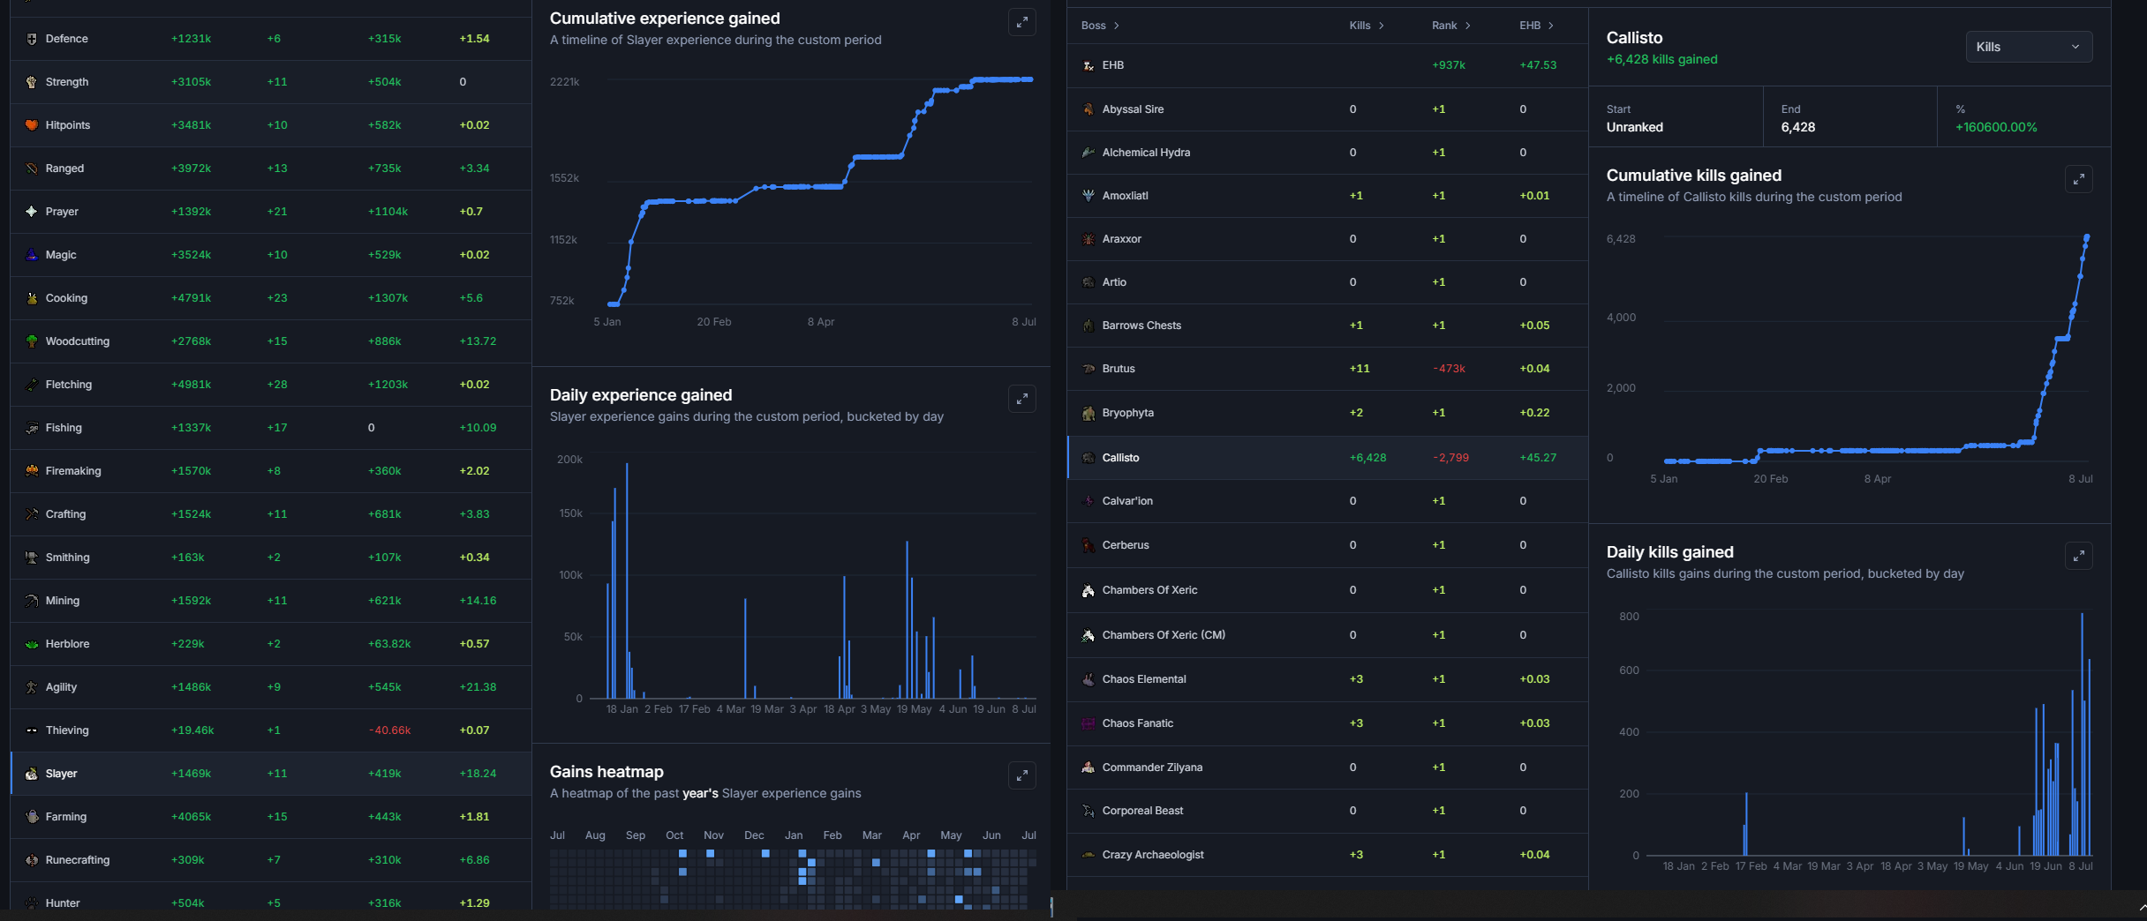Click Thieving's -40.66k rank value
Screen dimensions: 2147x921
click(x=389, y=730)
